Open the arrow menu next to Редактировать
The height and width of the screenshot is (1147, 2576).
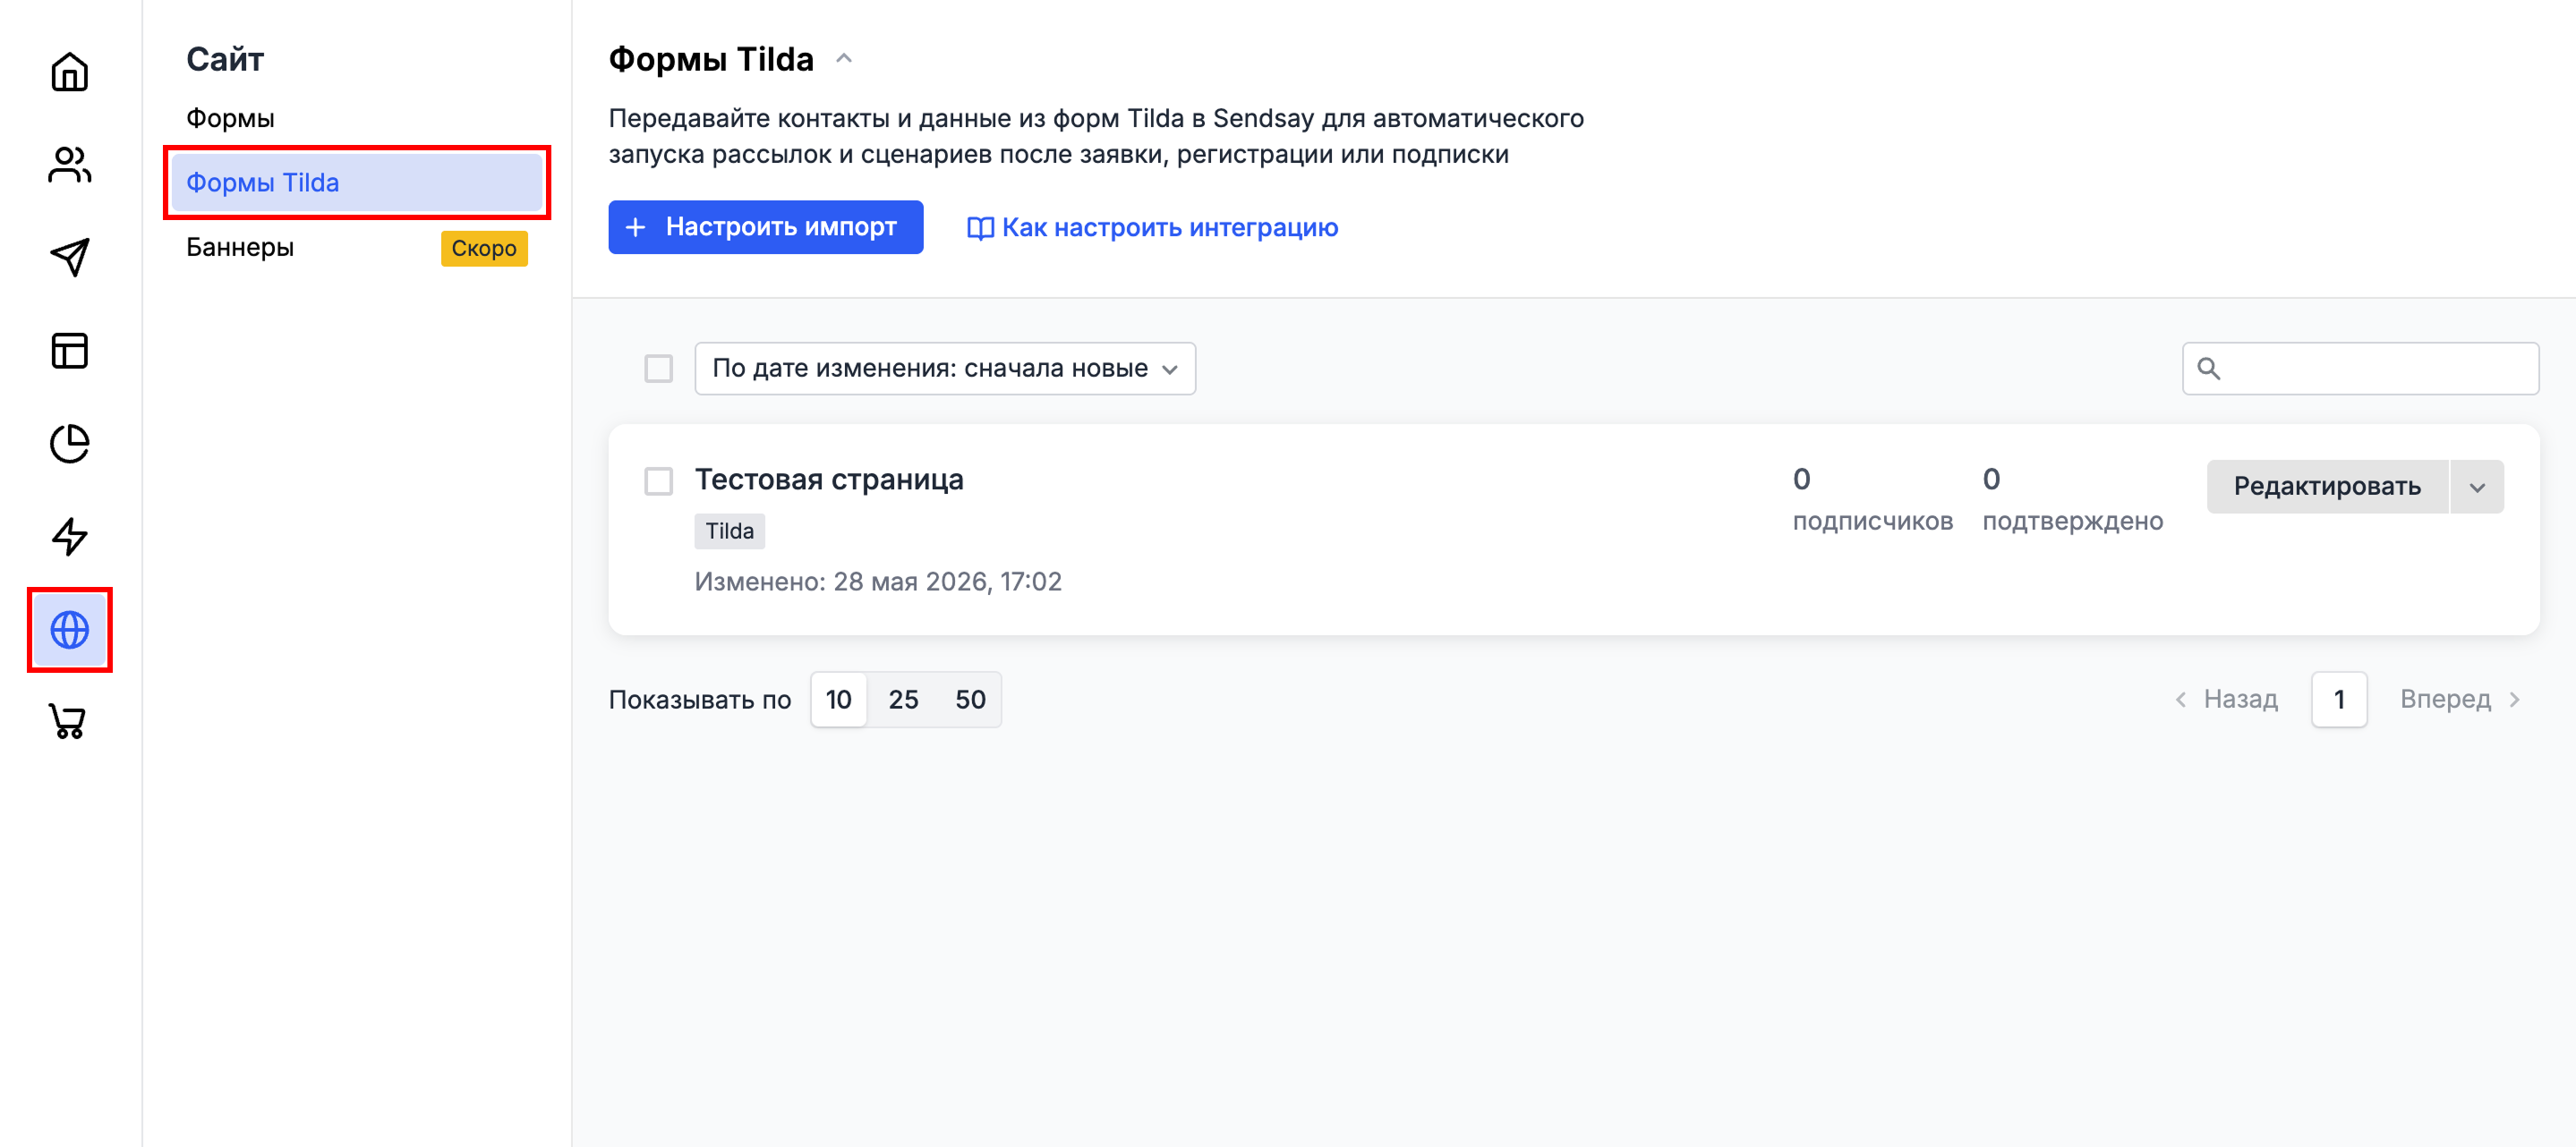[2477, 487]
